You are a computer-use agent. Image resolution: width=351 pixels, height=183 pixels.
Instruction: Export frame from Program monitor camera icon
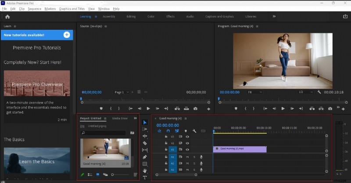[x=330, y=108]
